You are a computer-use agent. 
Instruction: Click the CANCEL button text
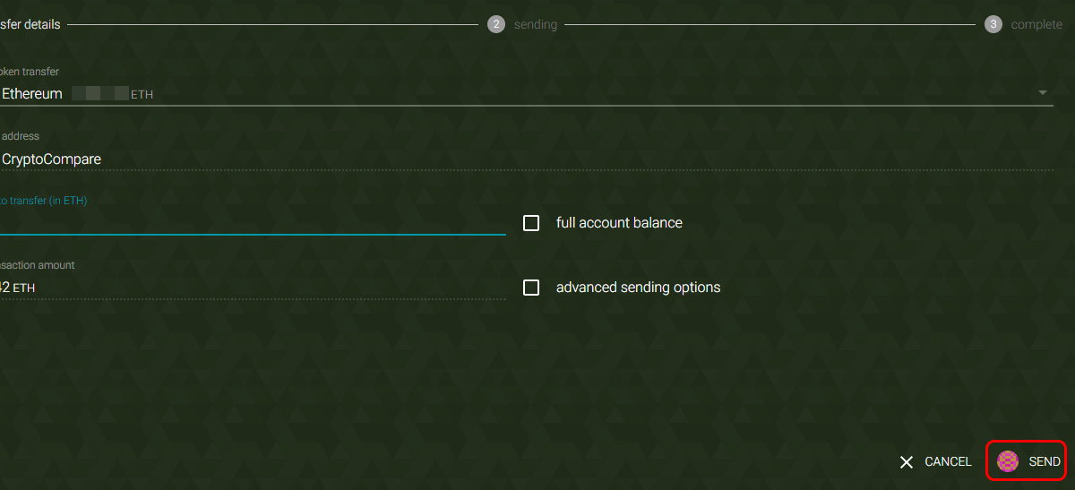[x=948, y=462]
